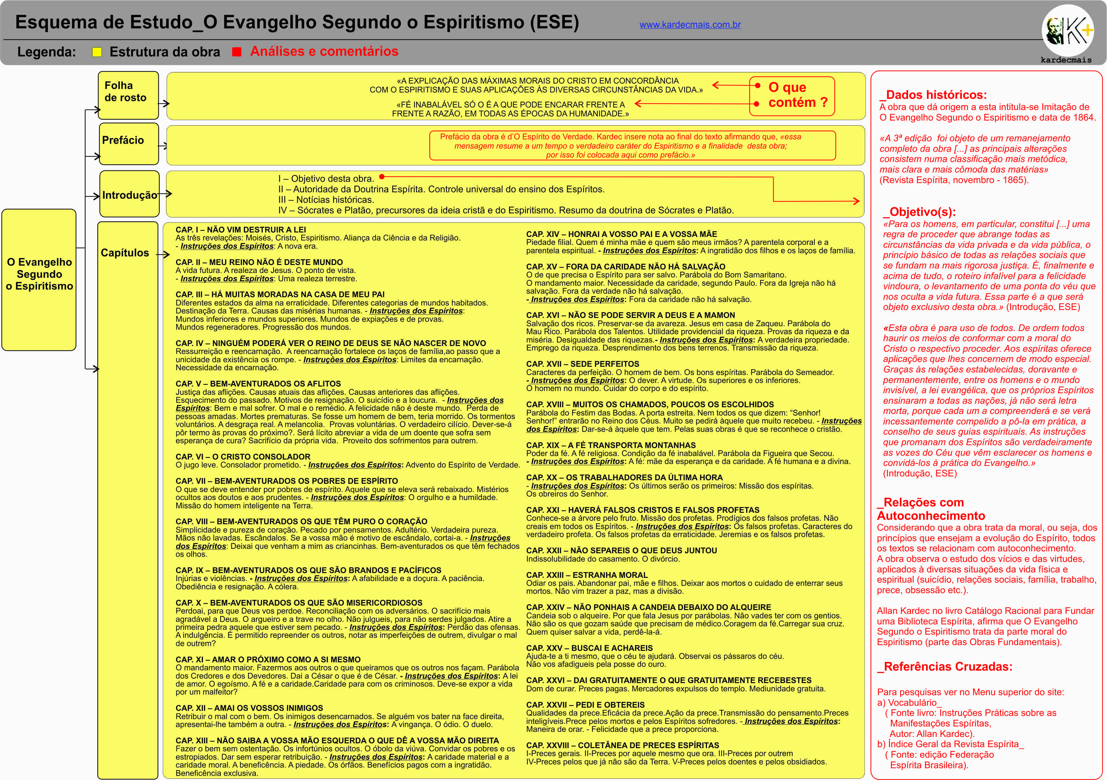Open 'Instruções dos Espíritos' link in CAP. I
The width and height of the screenshot is (1107, 780).
(x=227, y=246)
